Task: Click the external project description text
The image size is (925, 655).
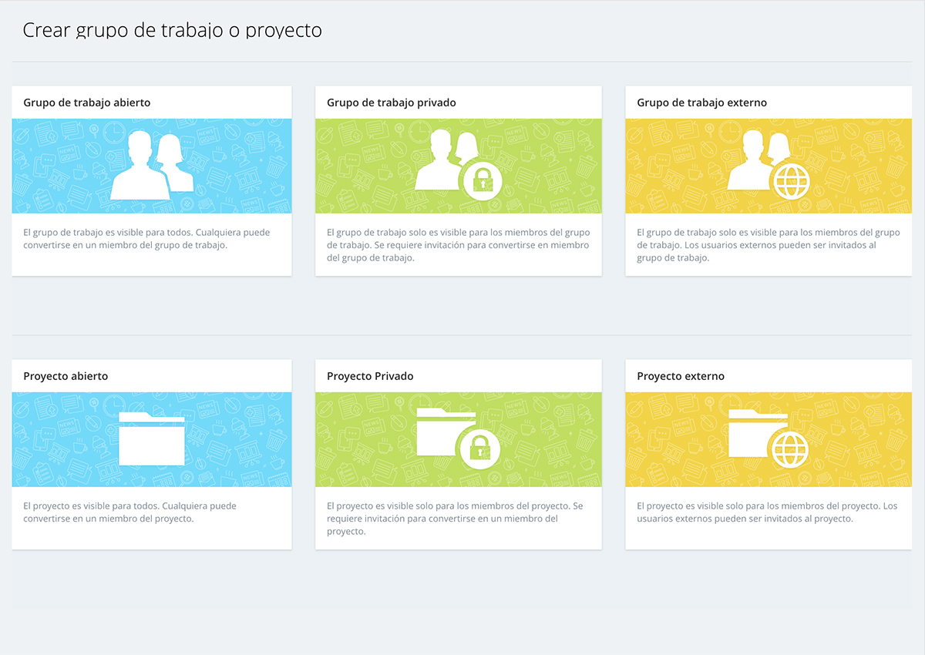Action: tap(767, 512)
